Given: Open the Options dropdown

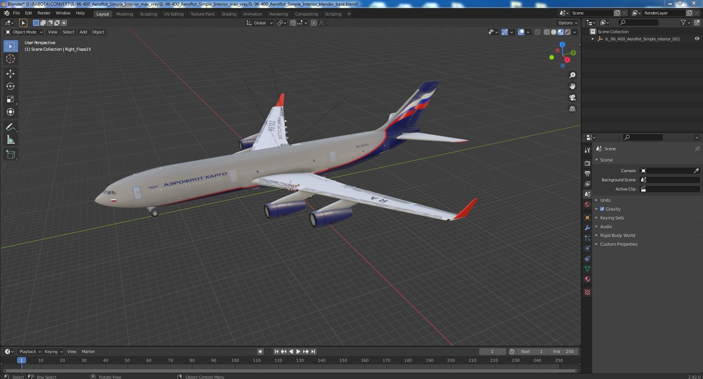Looking at the screenshot, I should point(568,23).
